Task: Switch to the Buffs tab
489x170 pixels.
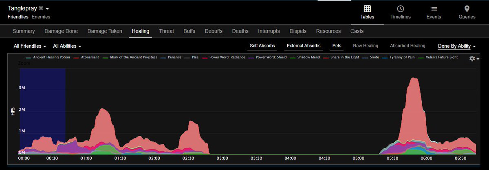Action: 189,31
